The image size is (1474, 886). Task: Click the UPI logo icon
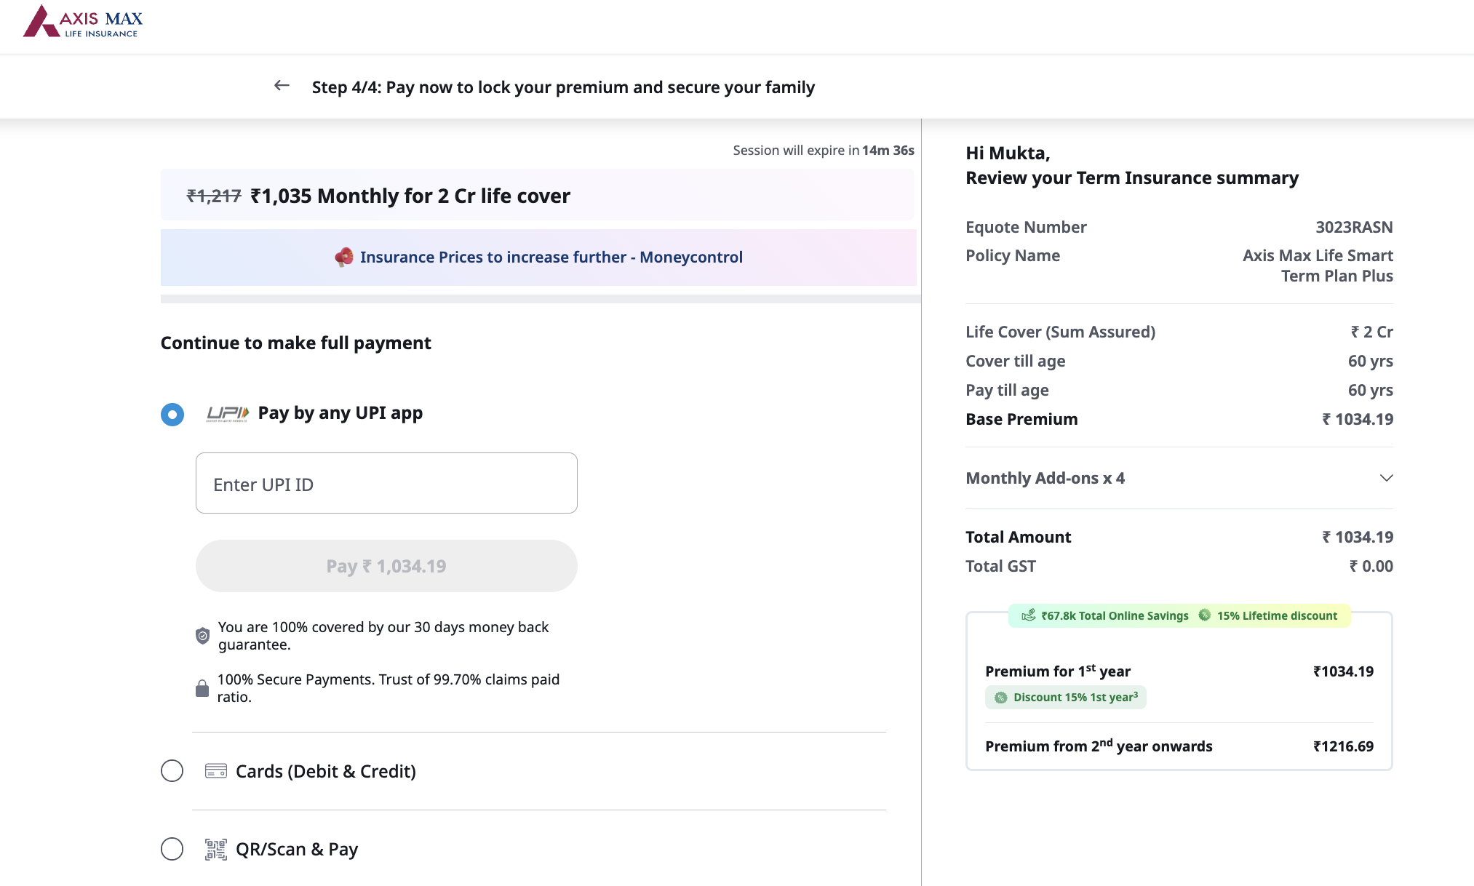tap(227, 414)
